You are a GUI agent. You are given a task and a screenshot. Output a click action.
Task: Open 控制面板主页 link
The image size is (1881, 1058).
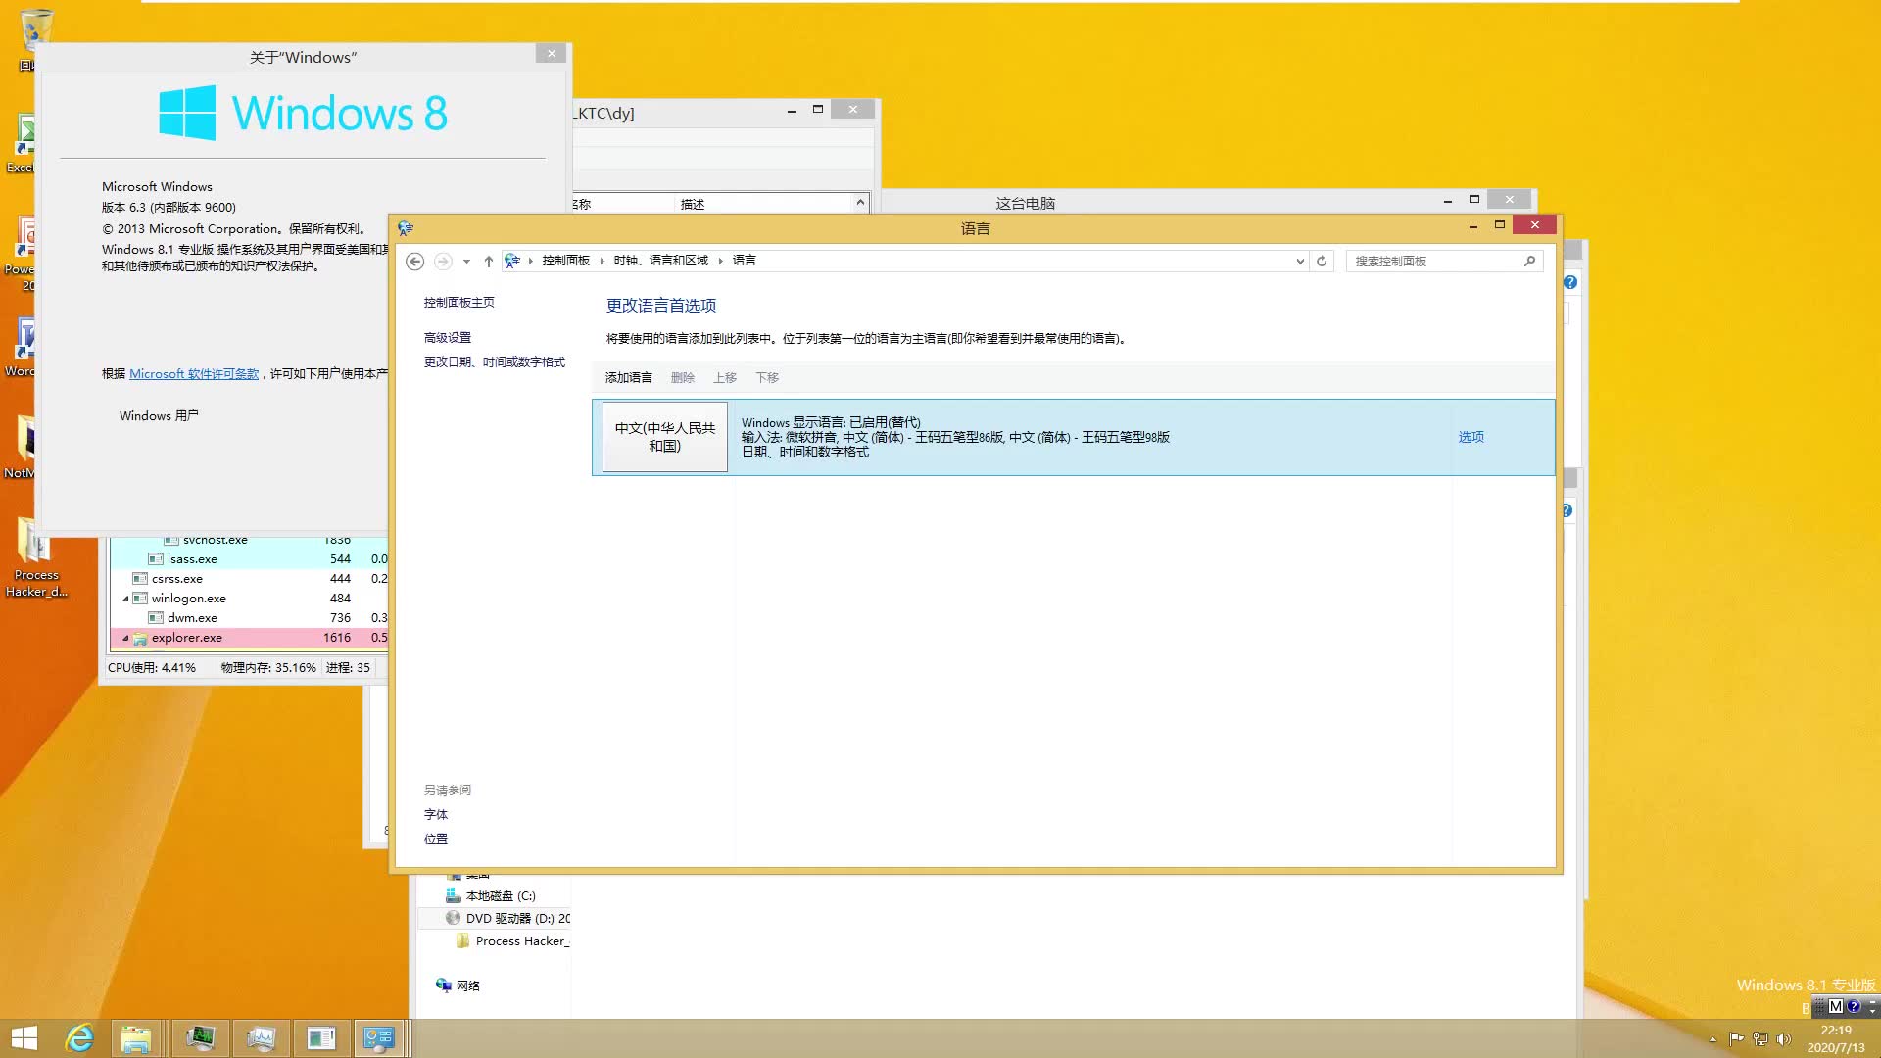pyautogui.click(x=458, y=303)
